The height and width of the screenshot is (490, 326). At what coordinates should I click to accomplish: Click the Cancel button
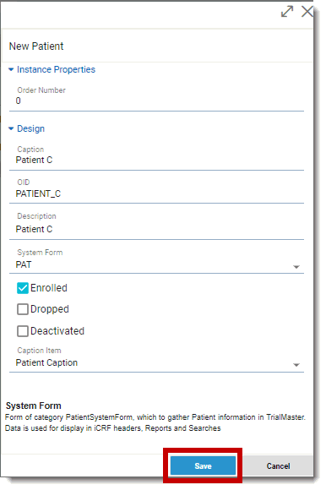pos(278,466)
